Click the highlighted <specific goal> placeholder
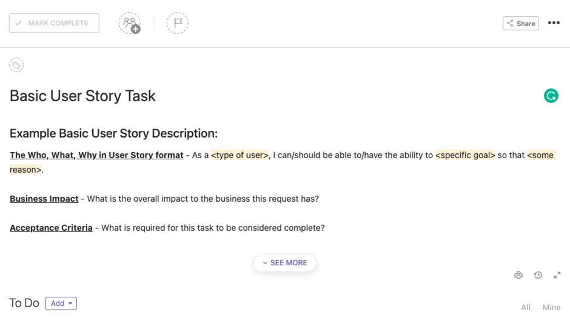 click(465, 156)
